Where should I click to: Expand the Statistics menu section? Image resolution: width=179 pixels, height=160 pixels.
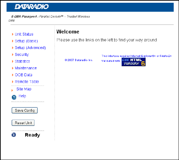22,61
